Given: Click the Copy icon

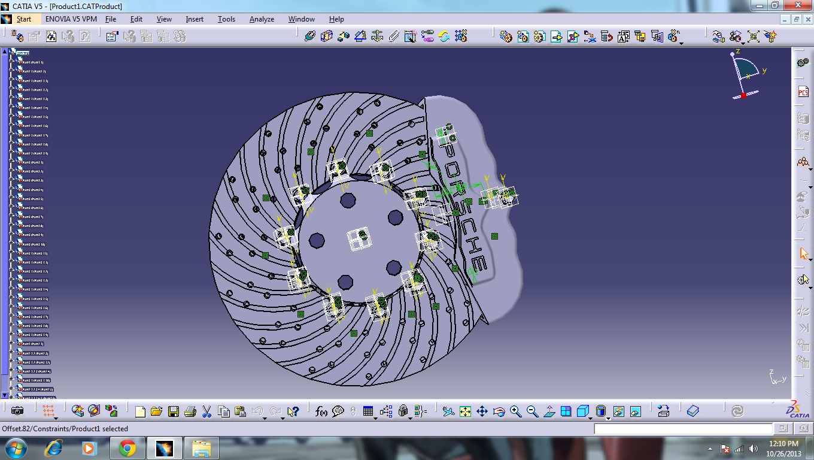Looking at the screenshot, I should (x=224, y=411).
